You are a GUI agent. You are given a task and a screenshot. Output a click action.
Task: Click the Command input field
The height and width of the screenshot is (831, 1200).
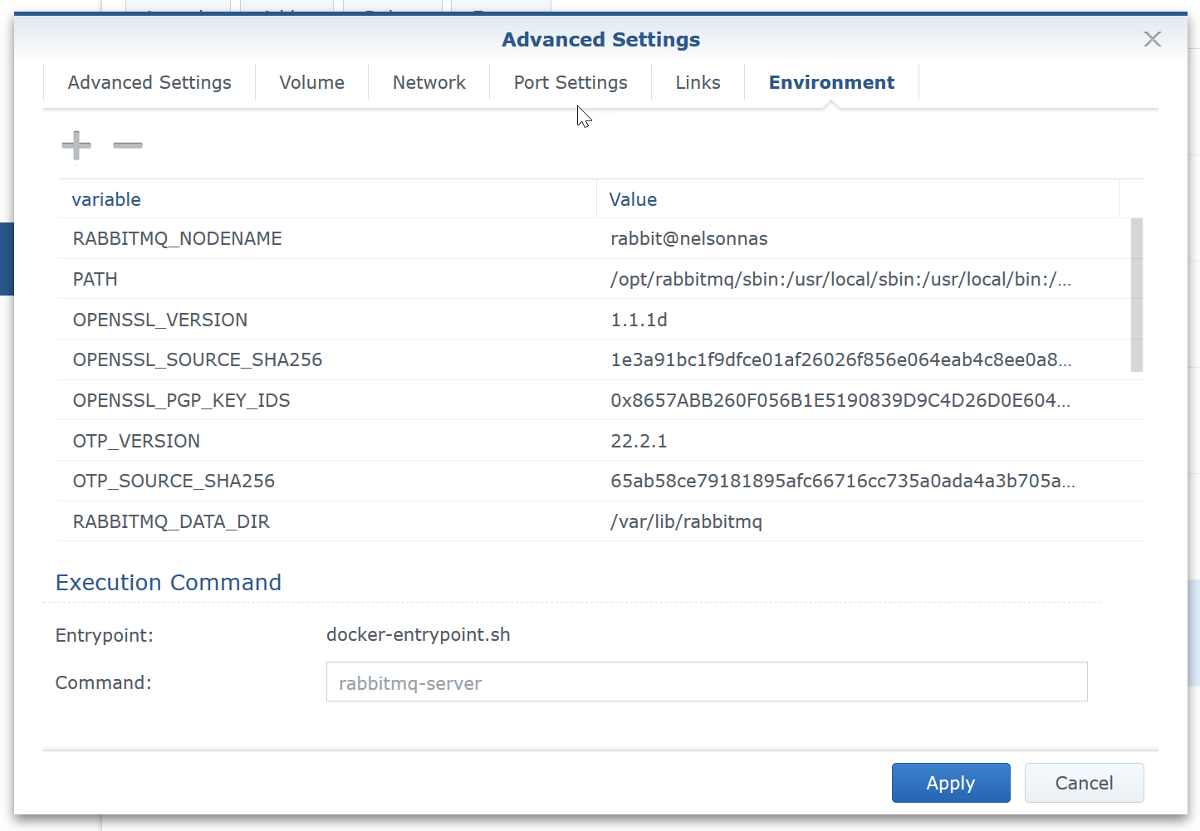tap(706, 682)
